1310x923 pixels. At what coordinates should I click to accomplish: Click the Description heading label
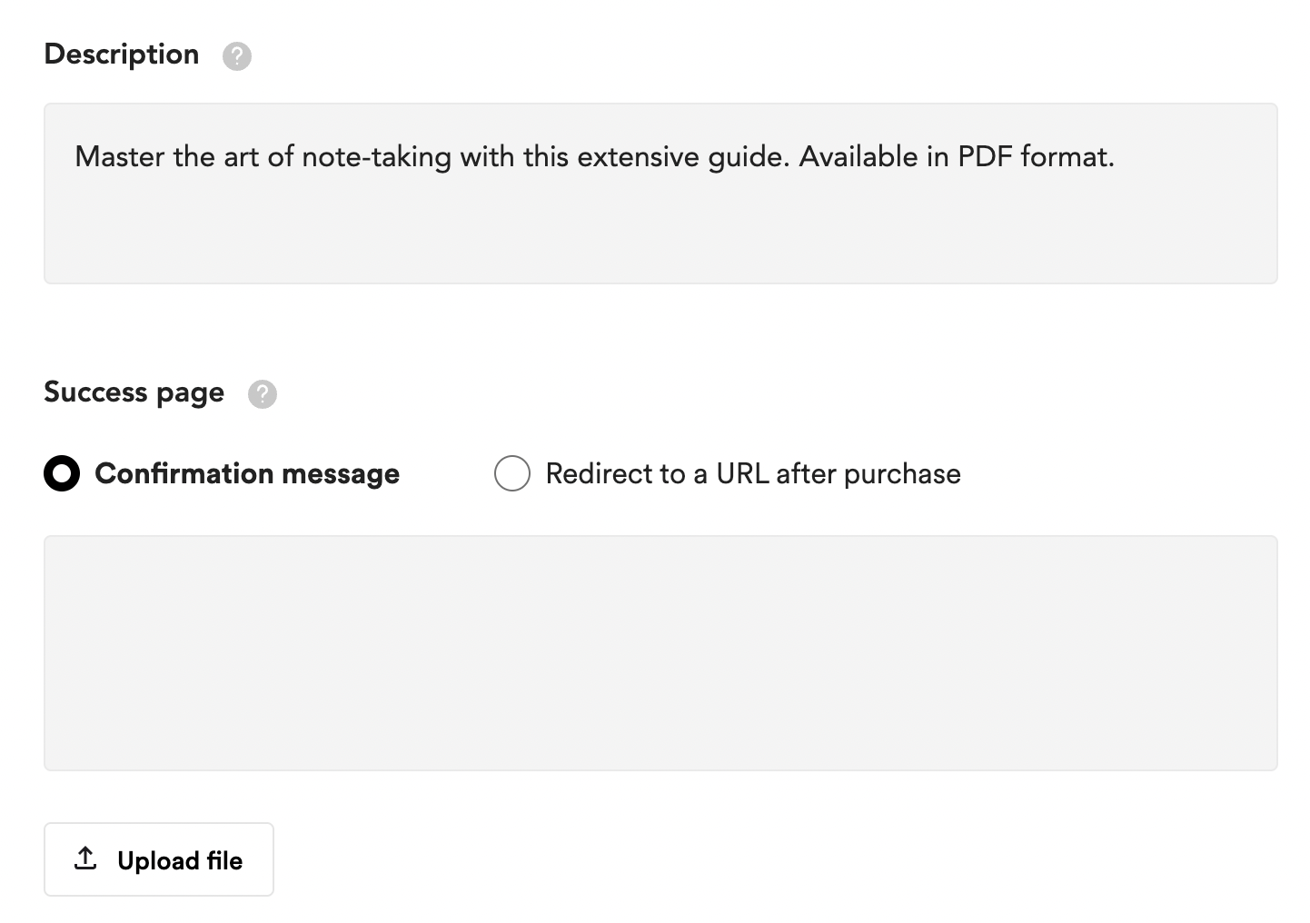tap(121, 55)
